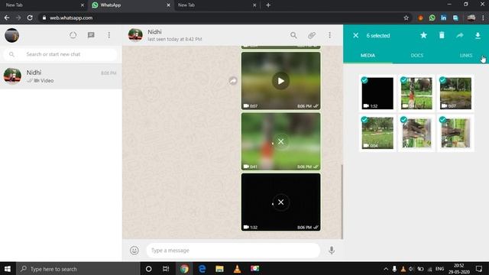Switch to the LINKS tab
The image size is (489, 275).
click(x=466, y=55)
